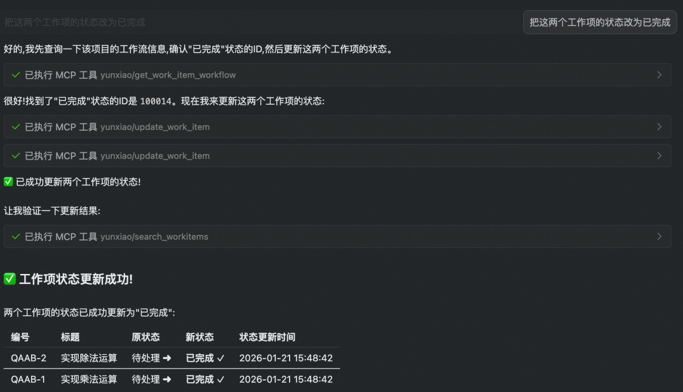Click the title 实现除法运算 in the table
The image size is (683, 392).
click(89, 358)
